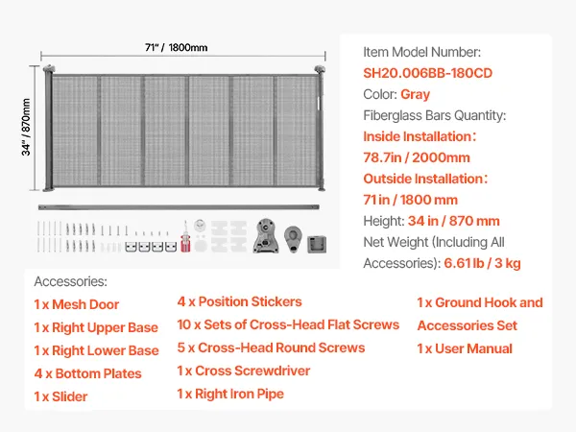Click the 71" / 1800mm width label
Screen dimensions: 576x432
tap(176, 47)
